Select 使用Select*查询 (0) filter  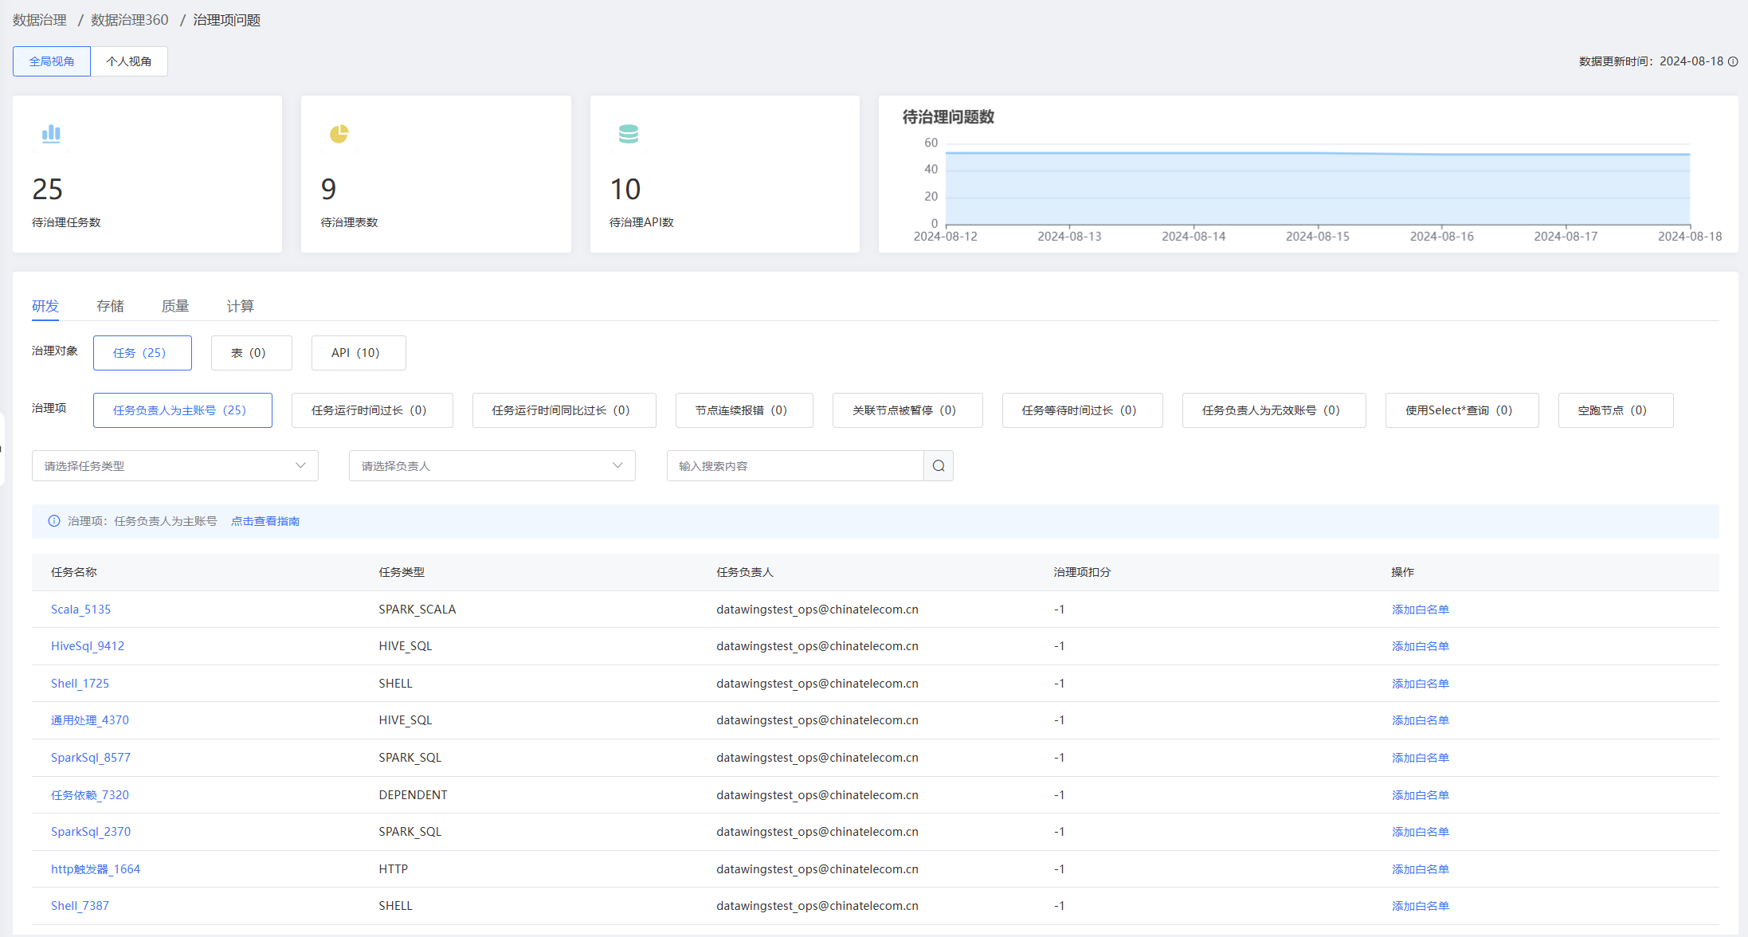(1462, 410)
